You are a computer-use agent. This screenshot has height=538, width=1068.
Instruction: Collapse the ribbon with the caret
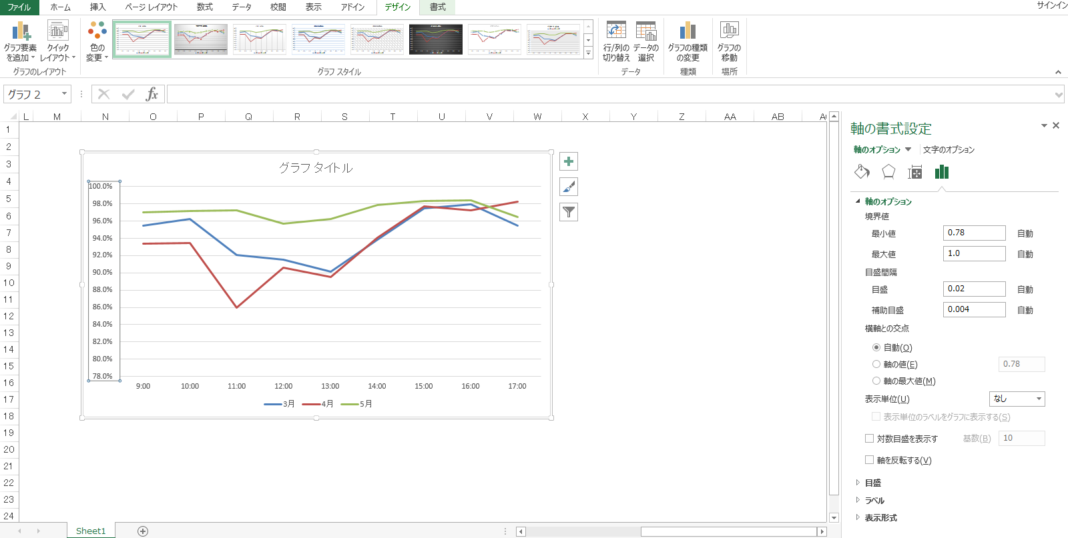tap(1058, 72)
